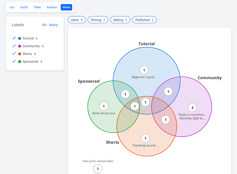The height and width of the screenshot is (174, 237).
Task: Click the Community circle heading
Action: point(210,78)
